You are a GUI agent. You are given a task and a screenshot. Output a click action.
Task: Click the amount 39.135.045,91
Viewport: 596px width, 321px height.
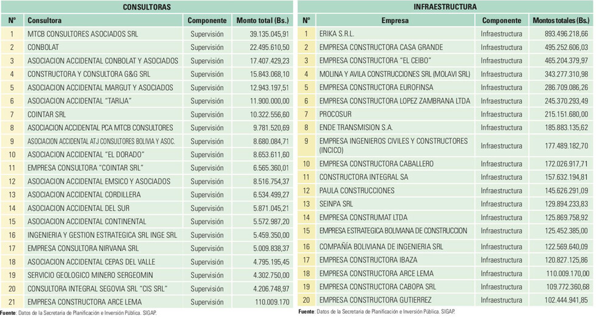pos(269,34)
